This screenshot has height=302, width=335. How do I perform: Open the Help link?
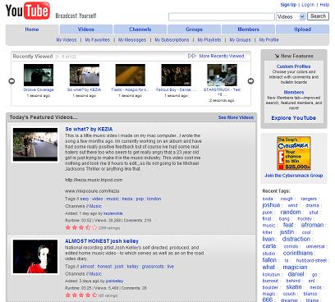(324, 5)
